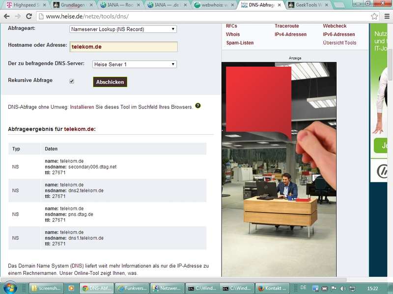Click the Abschicken button
Screen dimensions: 393x294
(x=110, y=82)
